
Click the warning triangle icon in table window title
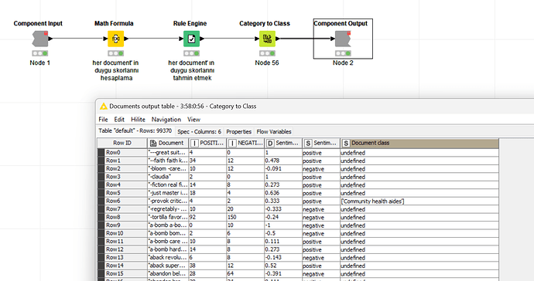(103, 107)
